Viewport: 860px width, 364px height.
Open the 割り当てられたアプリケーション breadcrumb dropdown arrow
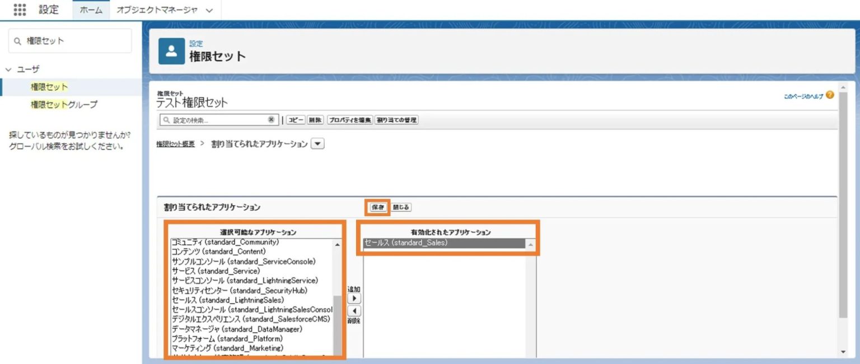click(x=317, y=143)
